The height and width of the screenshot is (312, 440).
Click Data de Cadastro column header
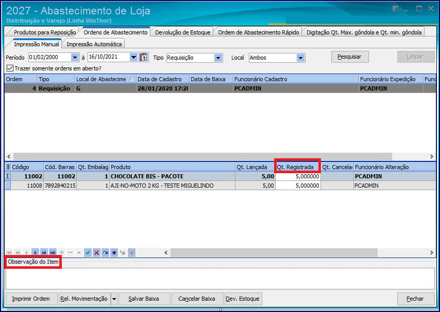pyautogui.click(x=163, y=79)
